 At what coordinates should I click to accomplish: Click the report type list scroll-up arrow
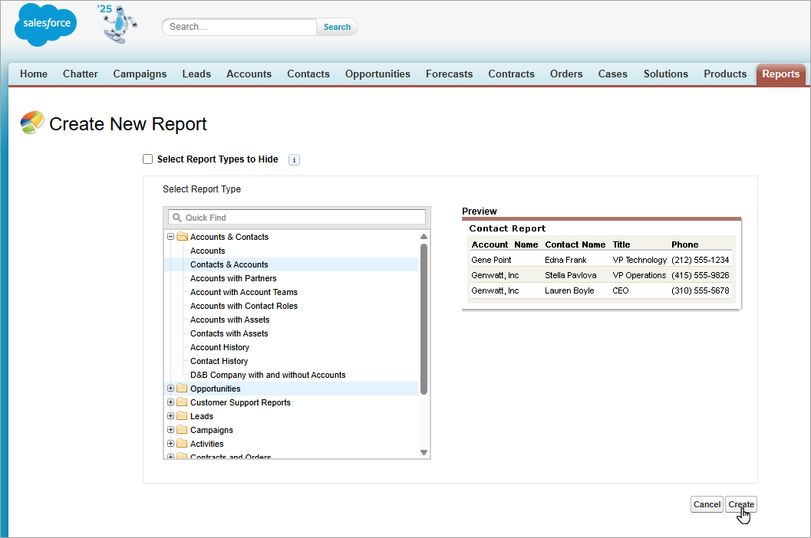424,236
